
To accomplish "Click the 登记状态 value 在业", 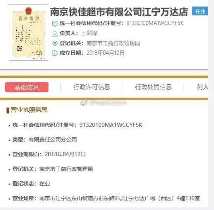I will coord(45,184).
